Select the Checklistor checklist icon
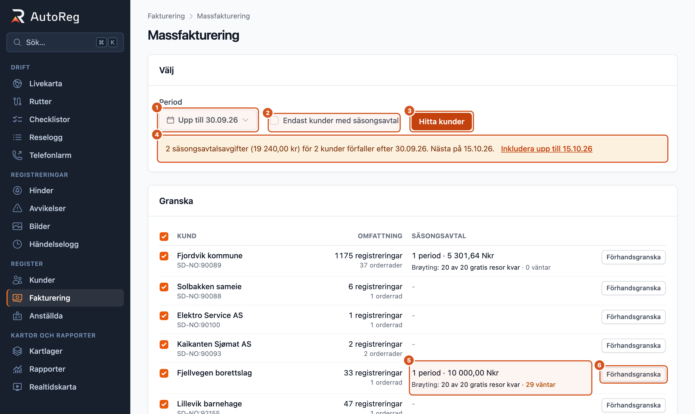The width and height of the screenshot is (695, 414). [17, 119]
